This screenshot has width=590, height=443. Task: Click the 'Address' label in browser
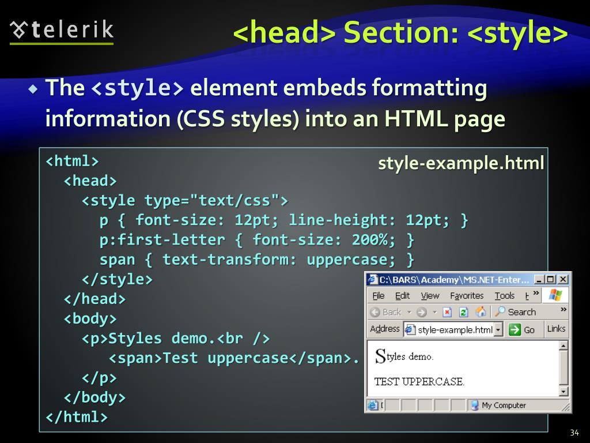(x=384, y=328)
